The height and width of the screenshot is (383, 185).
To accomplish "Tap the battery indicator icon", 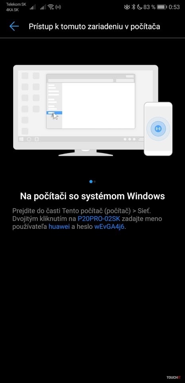I will 162,7.
